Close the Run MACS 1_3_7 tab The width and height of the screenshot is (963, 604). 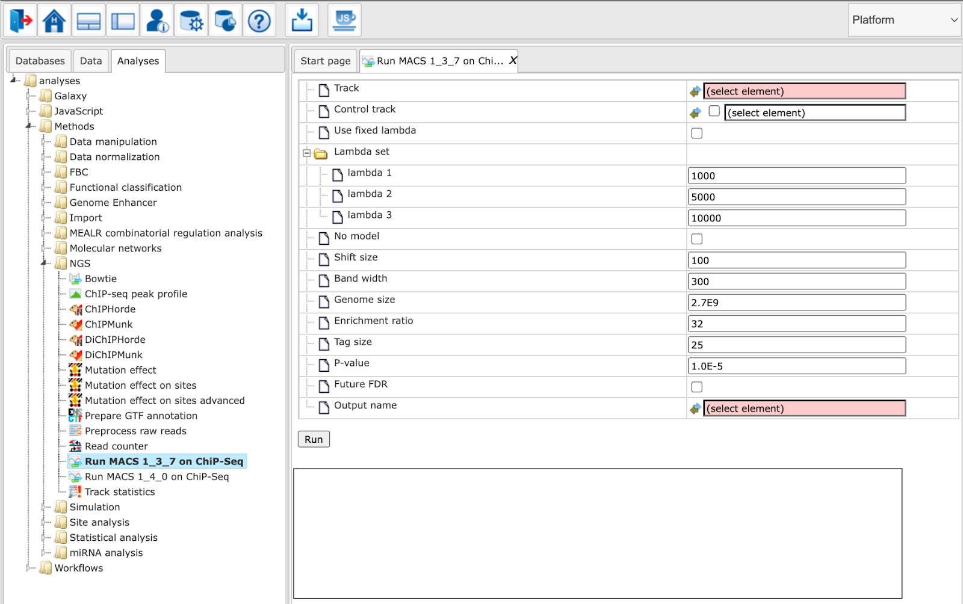pyautogui.click(x=513, y=60)
